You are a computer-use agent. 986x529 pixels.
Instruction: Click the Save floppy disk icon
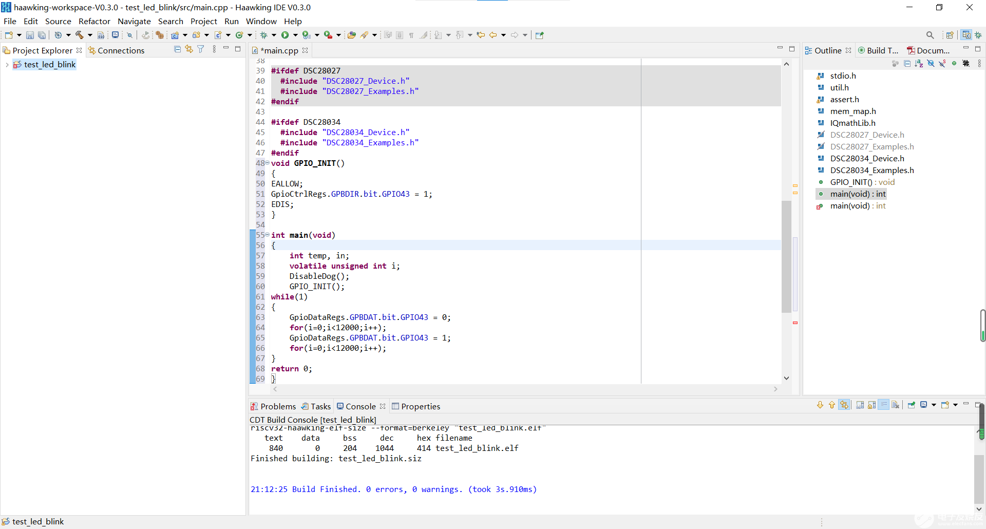tap(30, 35)
